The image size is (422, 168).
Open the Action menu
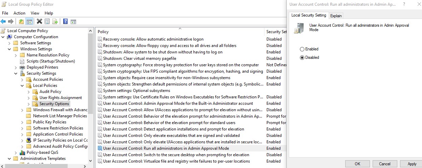(x=19, y=13)
